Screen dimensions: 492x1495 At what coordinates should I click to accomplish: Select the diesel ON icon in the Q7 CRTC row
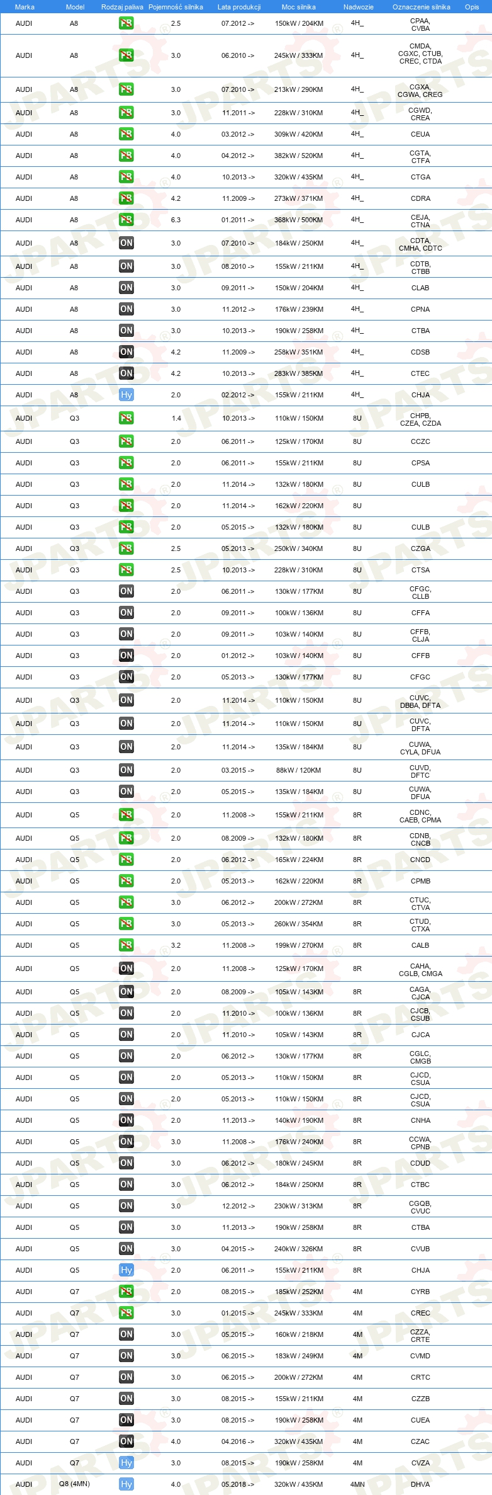click(x=126, y=1377)
